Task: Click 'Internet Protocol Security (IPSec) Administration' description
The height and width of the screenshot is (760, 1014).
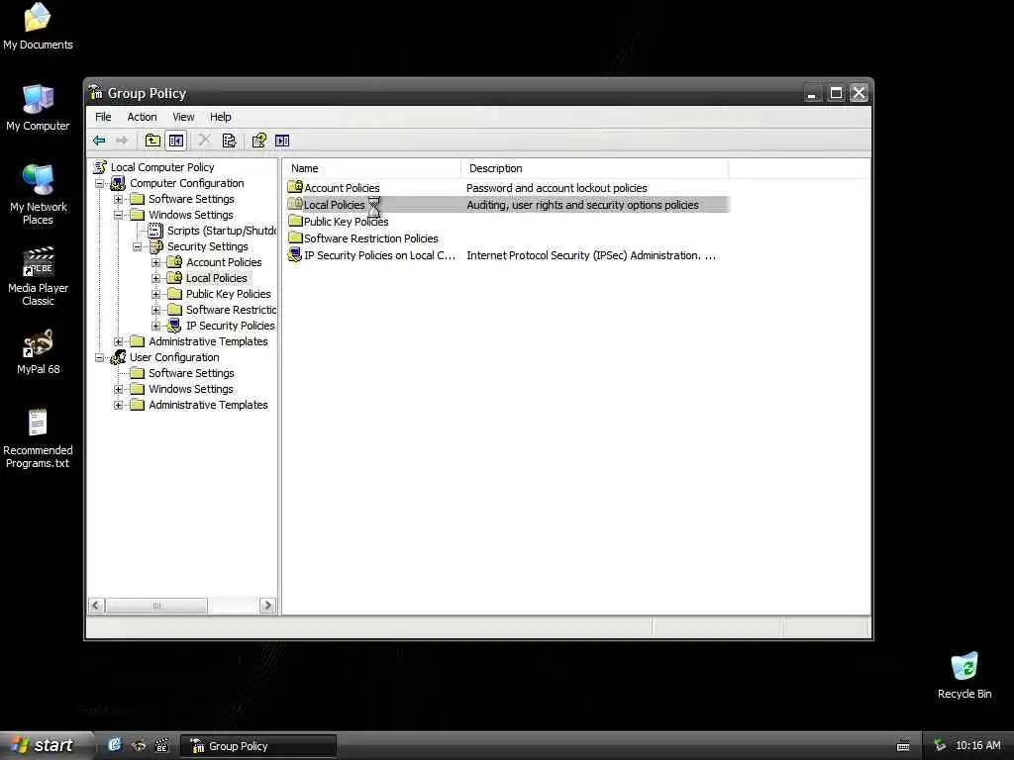Action: click(x=591, y=255)
